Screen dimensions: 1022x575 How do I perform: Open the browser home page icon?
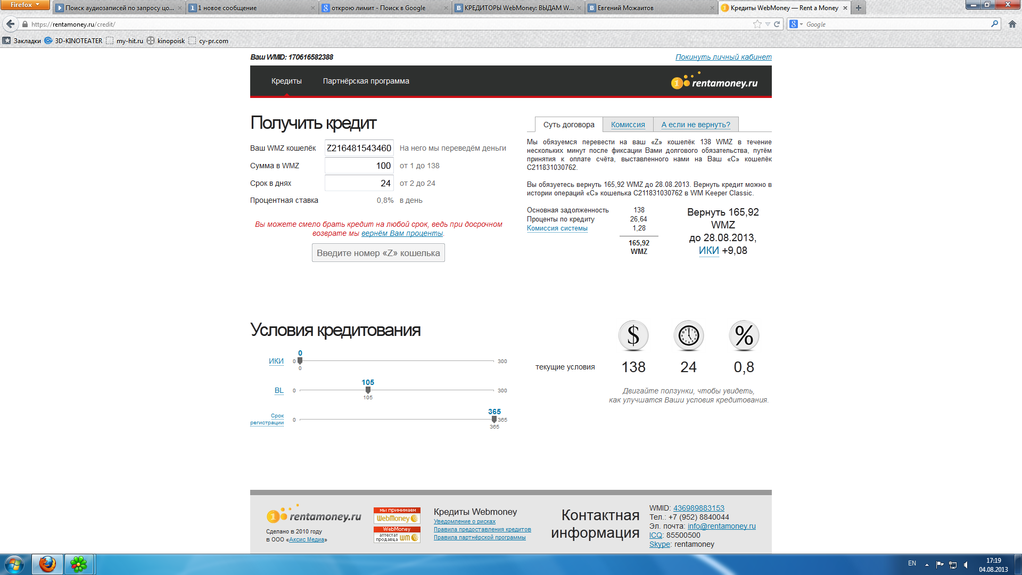pyautogui.click(x=1012, y=24)
